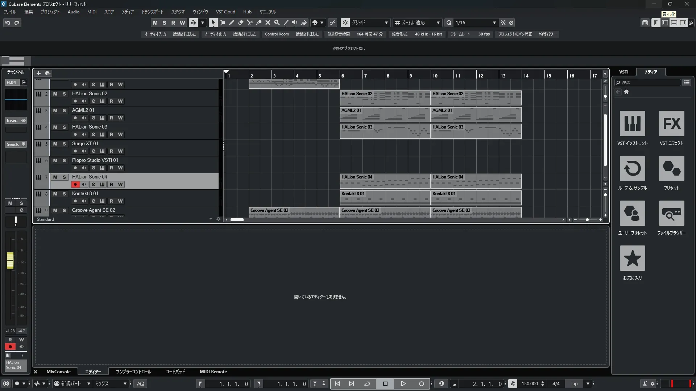Mute the Surge XT 01 track

pyautogui.click(x=55, y=144)
